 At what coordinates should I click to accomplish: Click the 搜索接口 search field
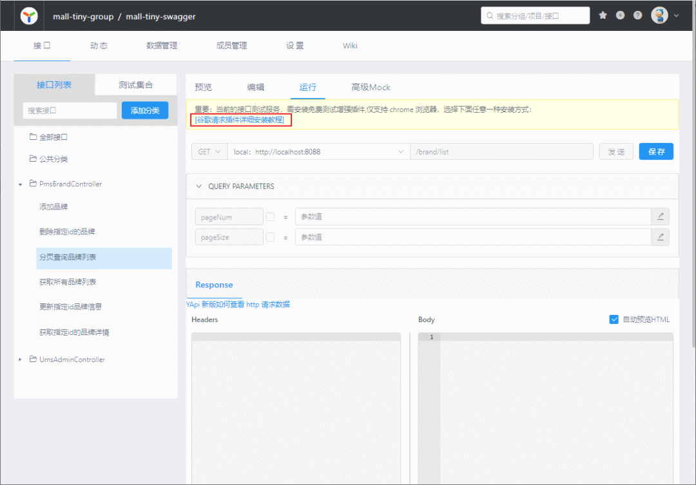(70, 111)
